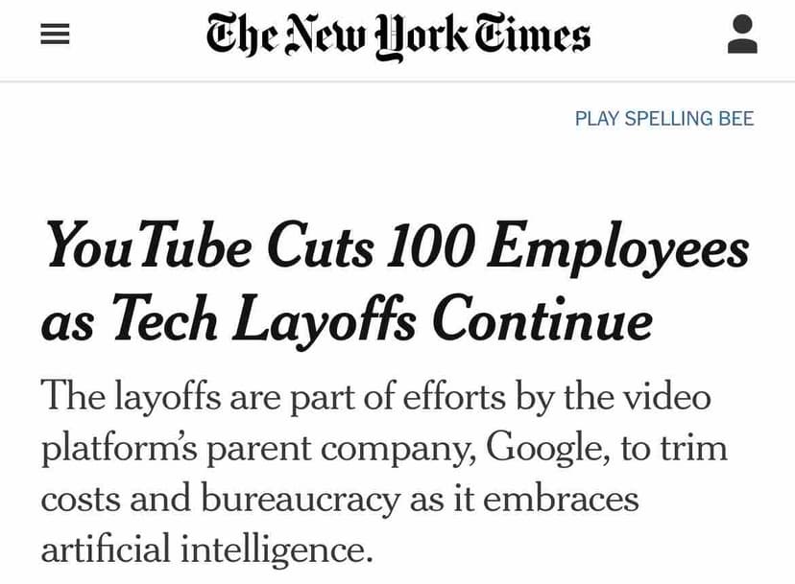Click the word "bureaucracy" in the summary
This screenshot has width=795, height=584.
point(300,499)
